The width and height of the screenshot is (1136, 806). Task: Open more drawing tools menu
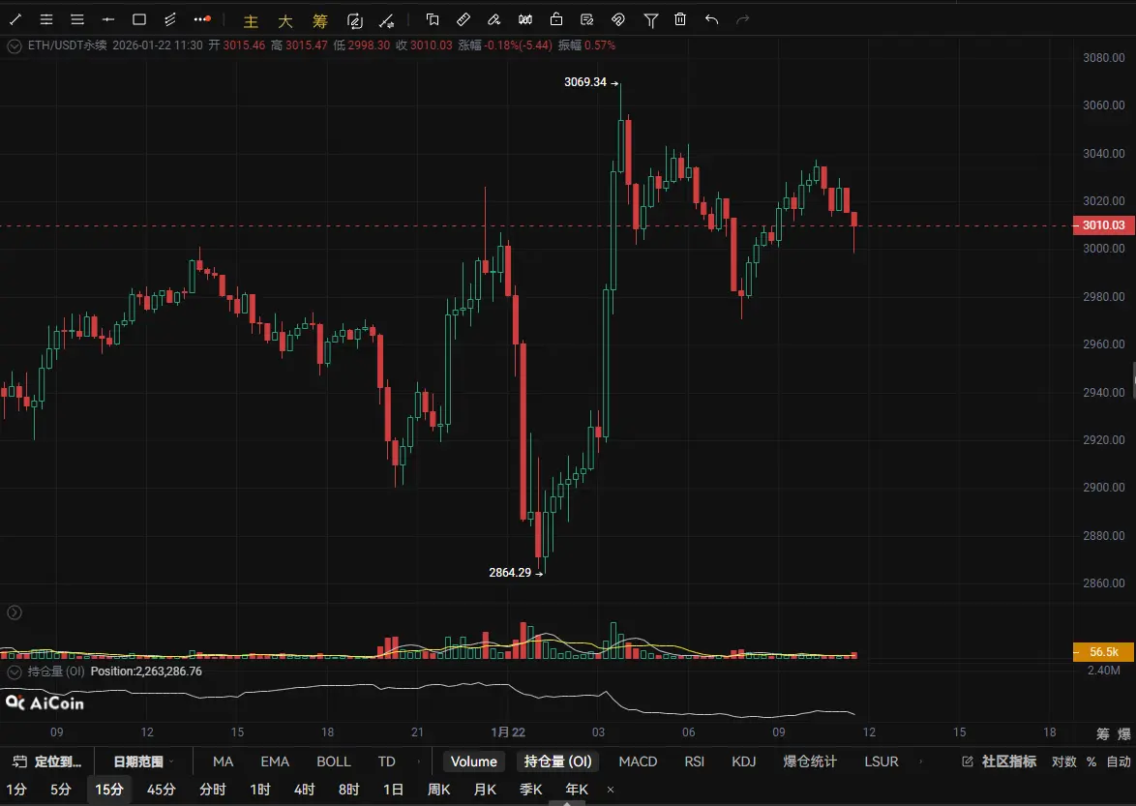click(202, 19)
